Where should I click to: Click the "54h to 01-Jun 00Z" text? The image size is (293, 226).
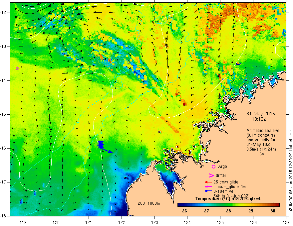tap(231, 196)
